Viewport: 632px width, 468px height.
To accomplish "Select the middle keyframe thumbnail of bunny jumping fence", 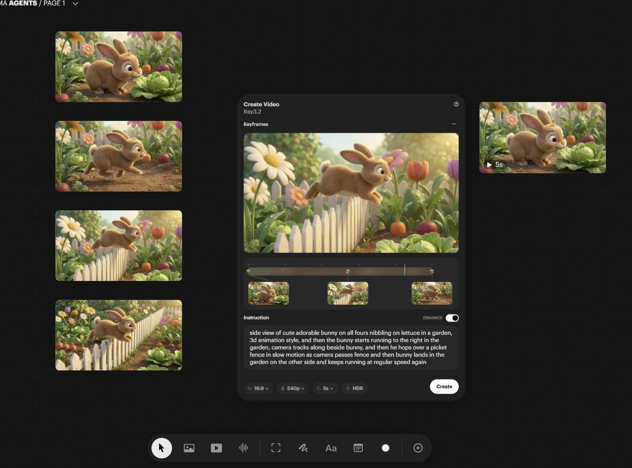I will pos(348,293).
